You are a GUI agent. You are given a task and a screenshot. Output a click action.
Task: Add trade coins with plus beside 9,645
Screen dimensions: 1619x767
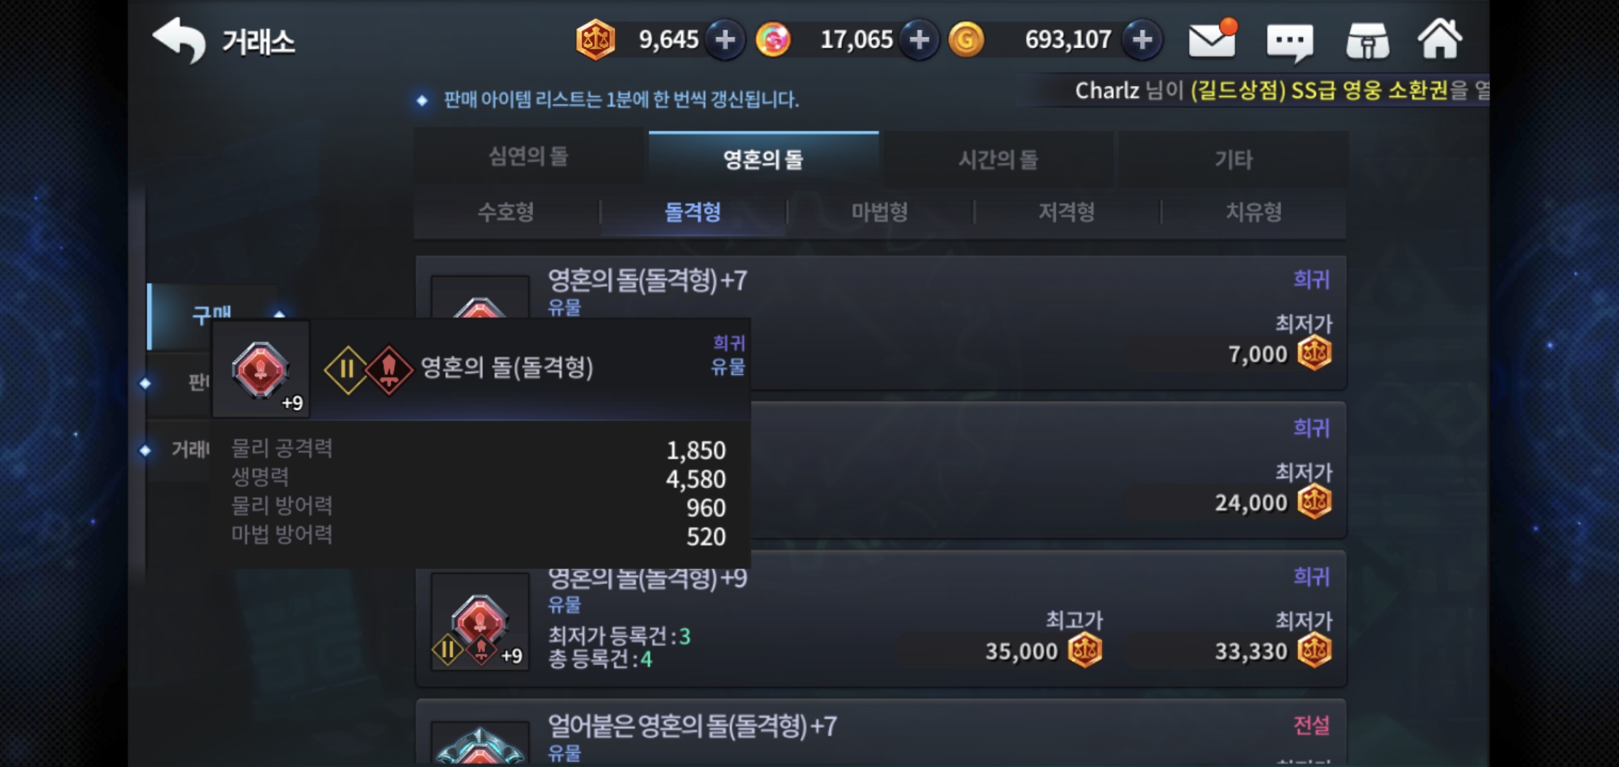click(x=725, y=40)
